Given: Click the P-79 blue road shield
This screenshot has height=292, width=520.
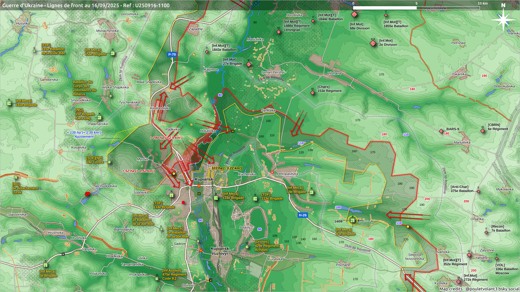Looking at the screenshot, I should click(x=172, y=55).
